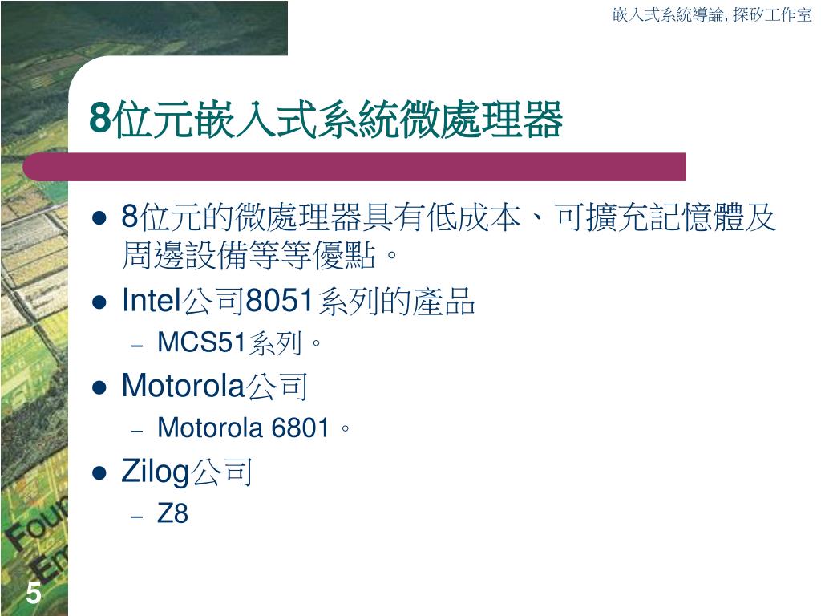Click the dash before MCS51系列
The width and height of the screenshot is (821, 616).
[137, 346]
